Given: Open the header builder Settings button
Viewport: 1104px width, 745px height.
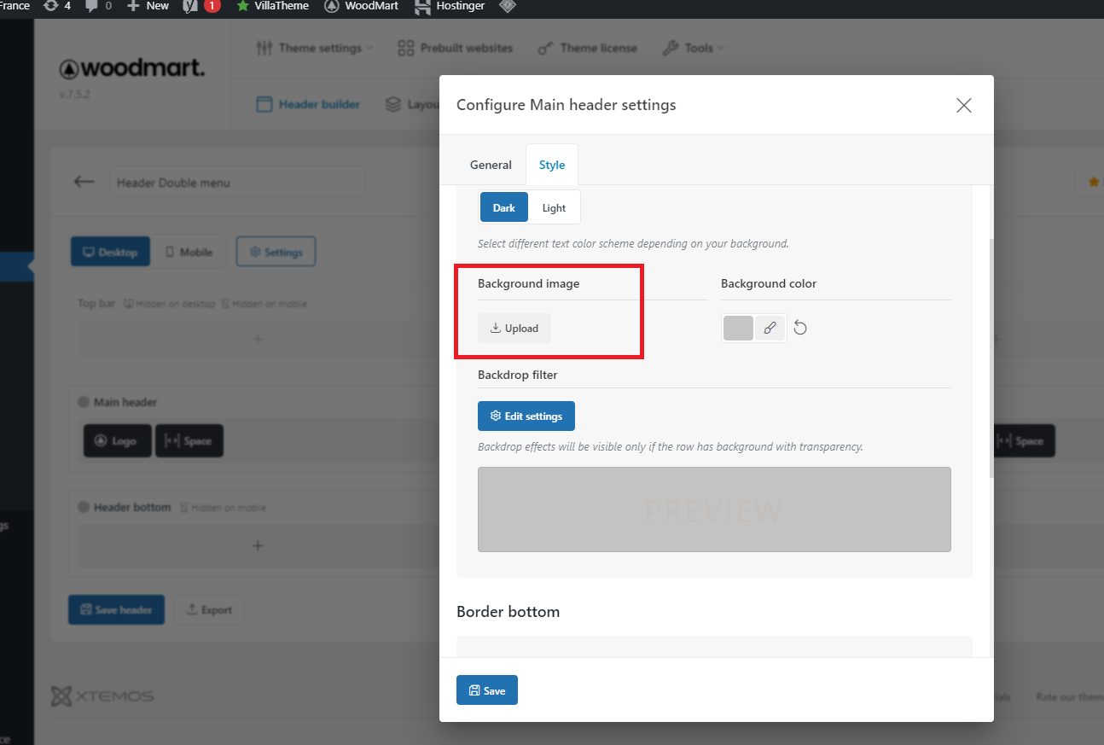Looking at the screenshot, I should [x=276, y=252].
